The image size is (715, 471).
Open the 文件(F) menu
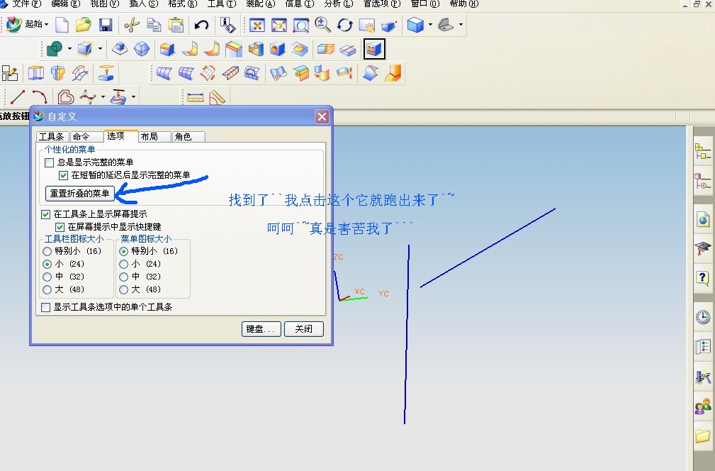point(26,4)
